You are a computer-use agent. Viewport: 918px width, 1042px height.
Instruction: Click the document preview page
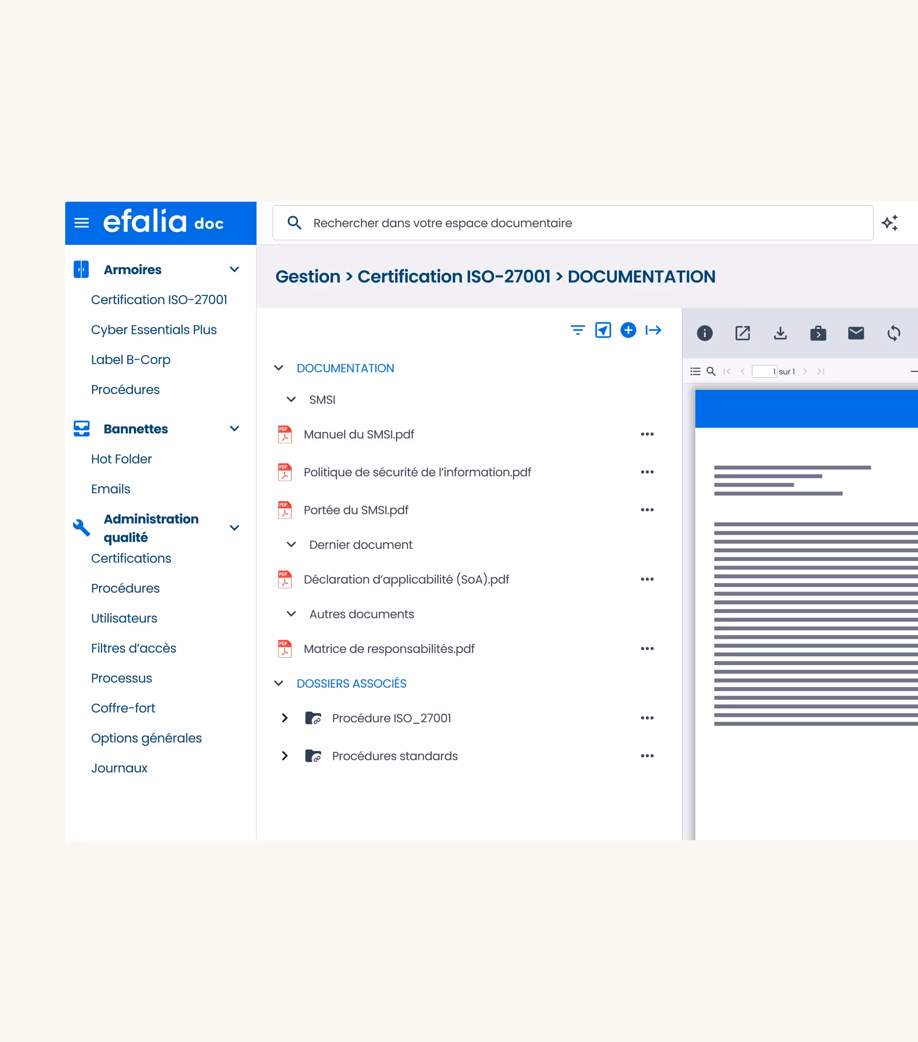(807, 614)
